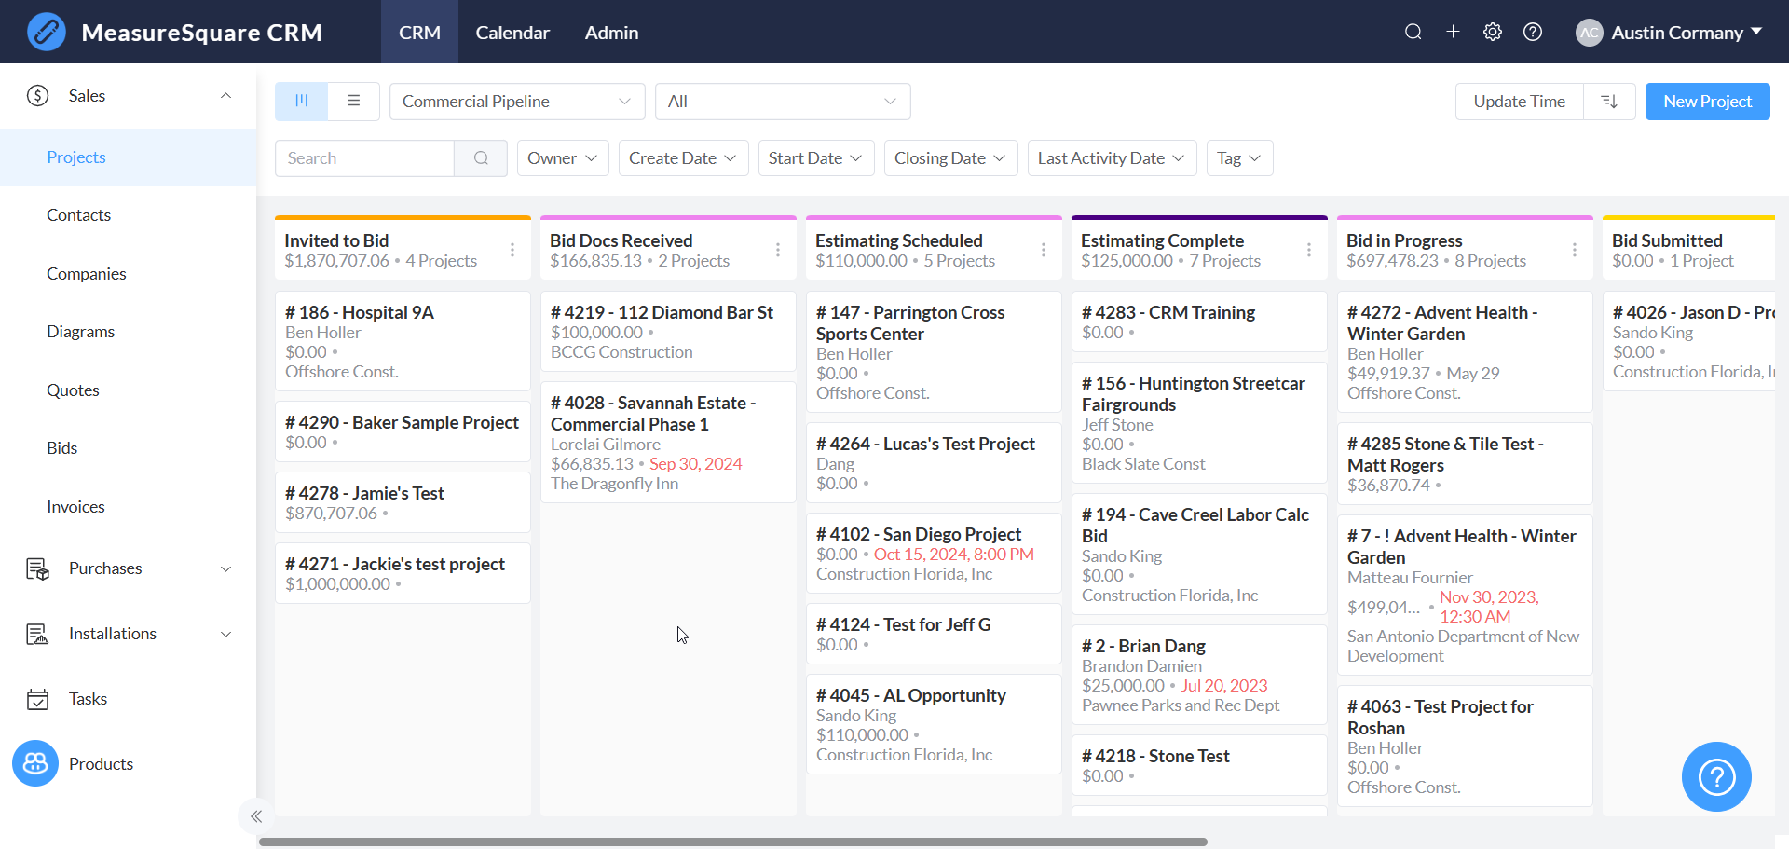This screenshot has width=1789, height=849.
Task: Click the AC user avatar
Action: (x=1590, y=33)
